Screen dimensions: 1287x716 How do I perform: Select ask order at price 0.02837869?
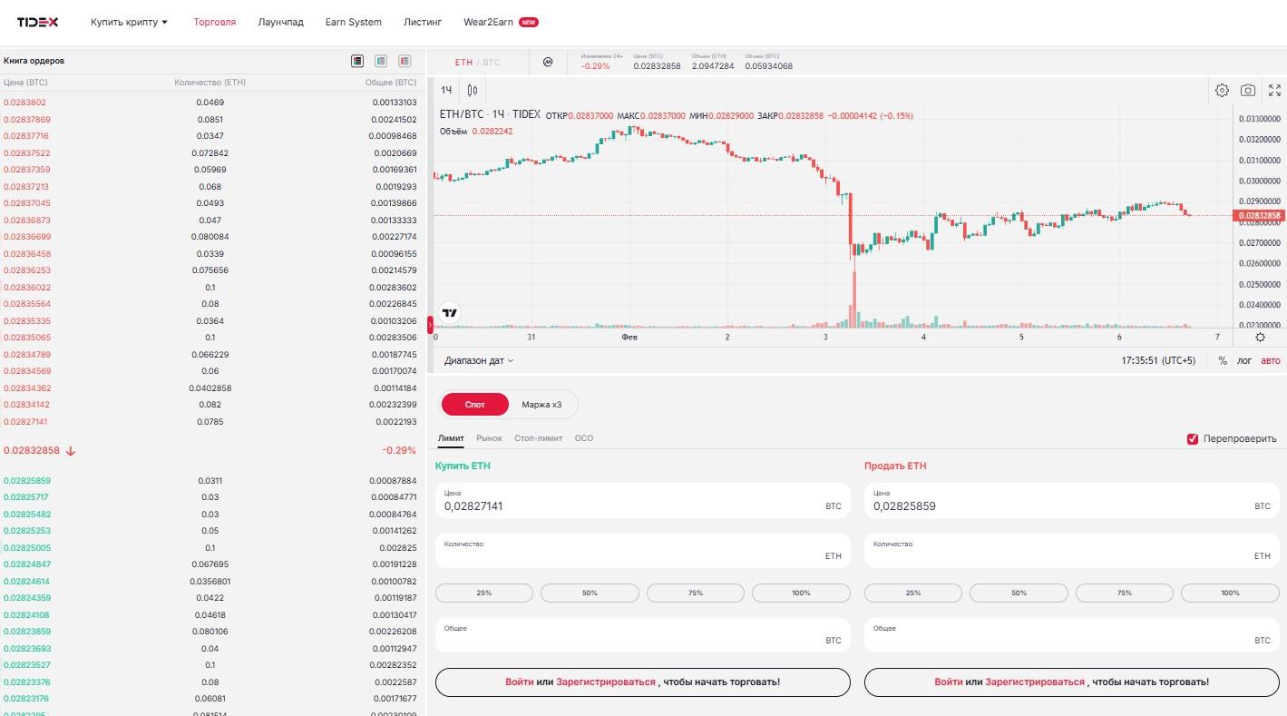(x=210, y=120)
